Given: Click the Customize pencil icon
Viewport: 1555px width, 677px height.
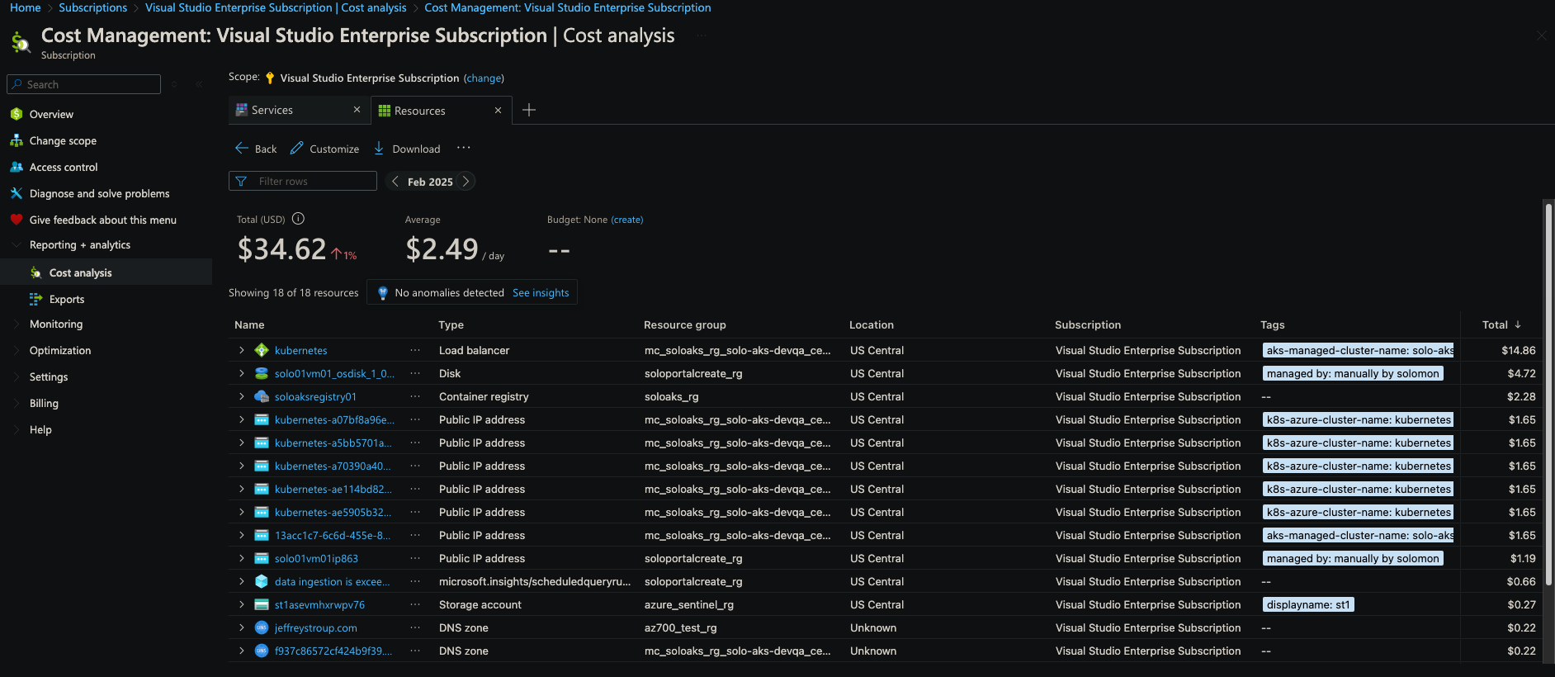Looking at the screenshot, I should pos(296,149).
